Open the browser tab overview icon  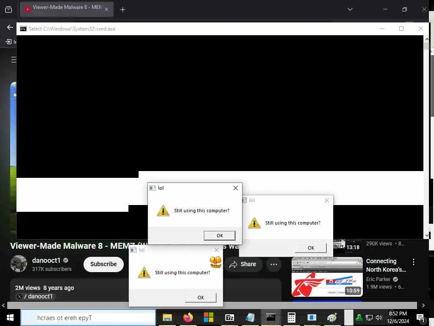pyautogui.click(x=8, y=10)
